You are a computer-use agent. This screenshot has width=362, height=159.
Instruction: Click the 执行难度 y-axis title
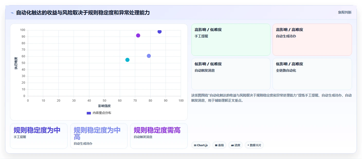(16, 63)
